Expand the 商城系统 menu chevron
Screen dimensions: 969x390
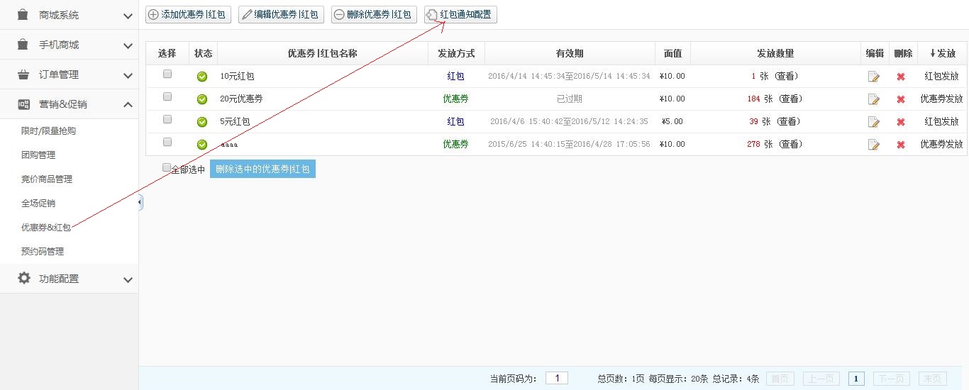tap(128, 16)
